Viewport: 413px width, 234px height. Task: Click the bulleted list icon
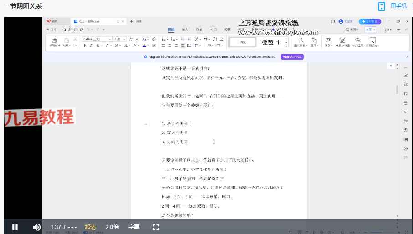[164, 39]
